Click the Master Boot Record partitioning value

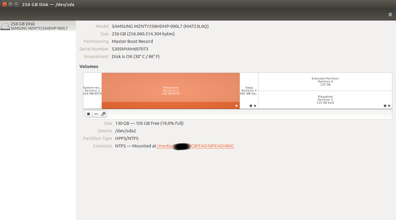click(132, 41)
